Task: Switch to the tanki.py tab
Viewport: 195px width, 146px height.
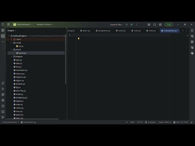Action: (x=121, y=31)
